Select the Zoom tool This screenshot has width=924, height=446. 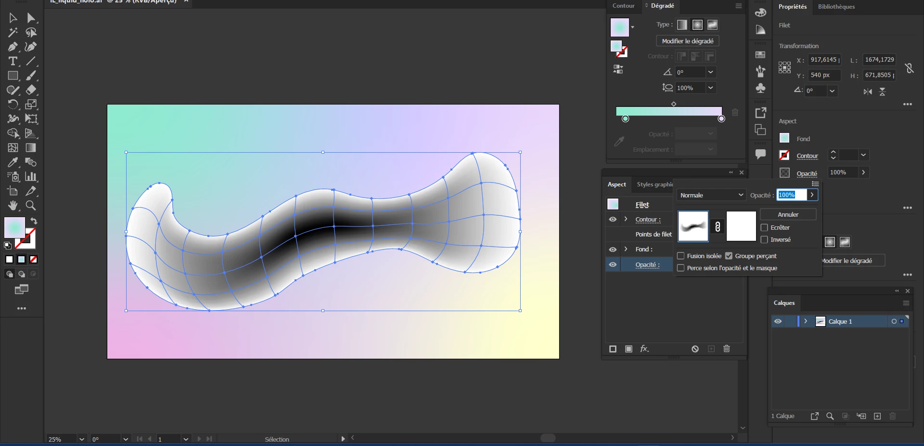point(31,206)
